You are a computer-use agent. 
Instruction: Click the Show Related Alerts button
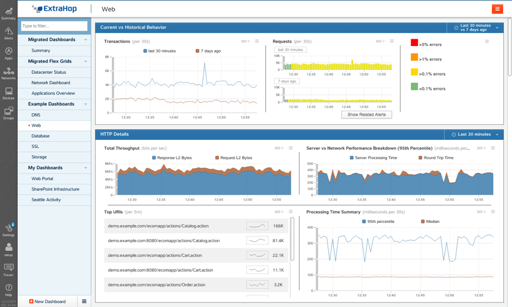pos(366,114)
